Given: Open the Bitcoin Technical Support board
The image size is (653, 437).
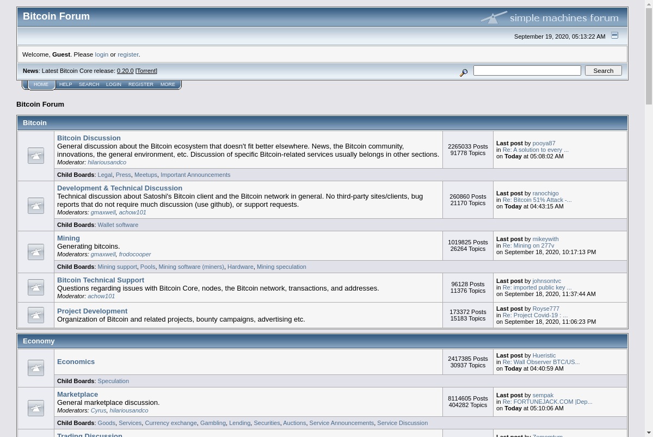Looking at the screenshot, I should pos(101,280).
